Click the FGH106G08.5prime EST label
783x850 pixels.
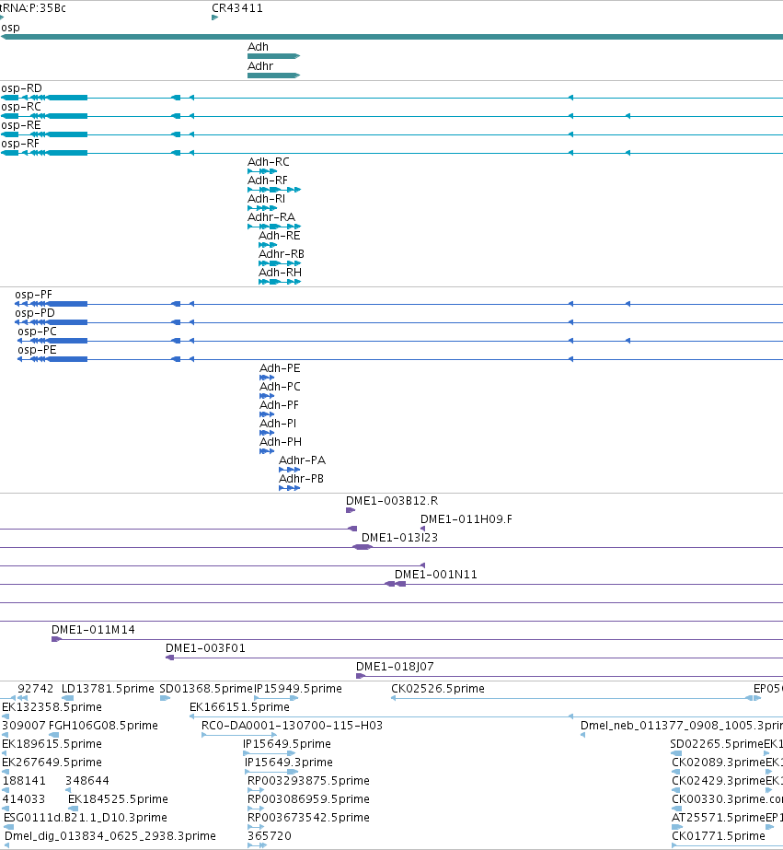pyautogui.click(x=103, y=726)
